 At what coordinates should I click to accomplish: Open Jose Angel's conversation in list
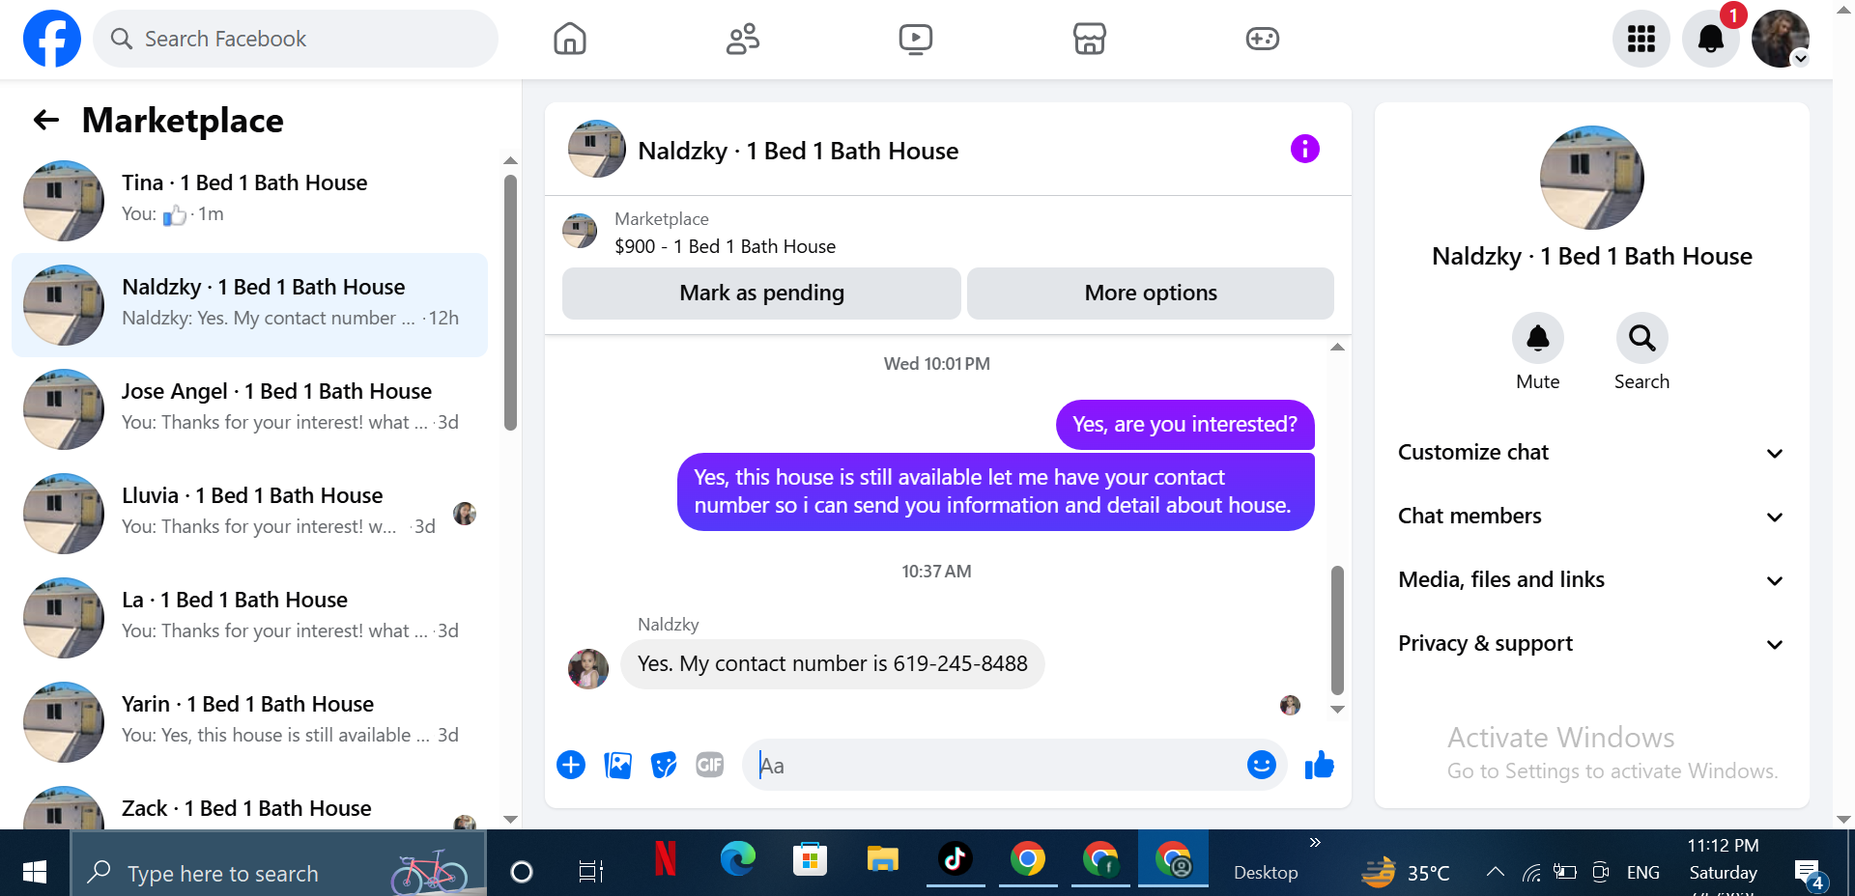coord(249,409)
